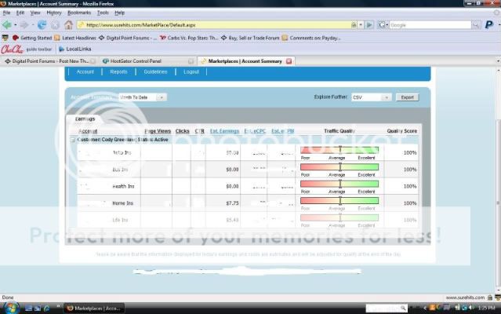The width and height of the screenshot is (501, 314).
Task: Click the Forward arrow button
Action: [x=24, y=24]
